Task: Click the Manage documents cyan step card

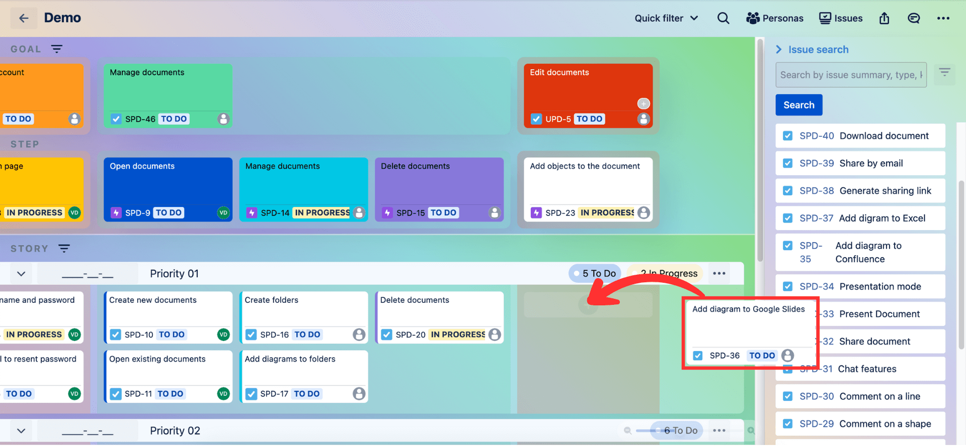Action: [x=303, y=189]
